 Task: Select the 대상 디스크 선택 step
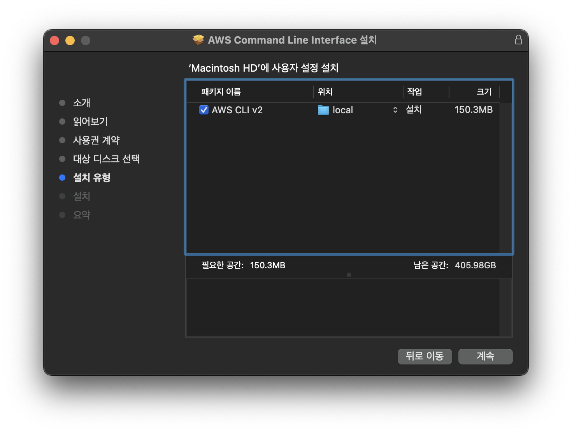point(106,159)
